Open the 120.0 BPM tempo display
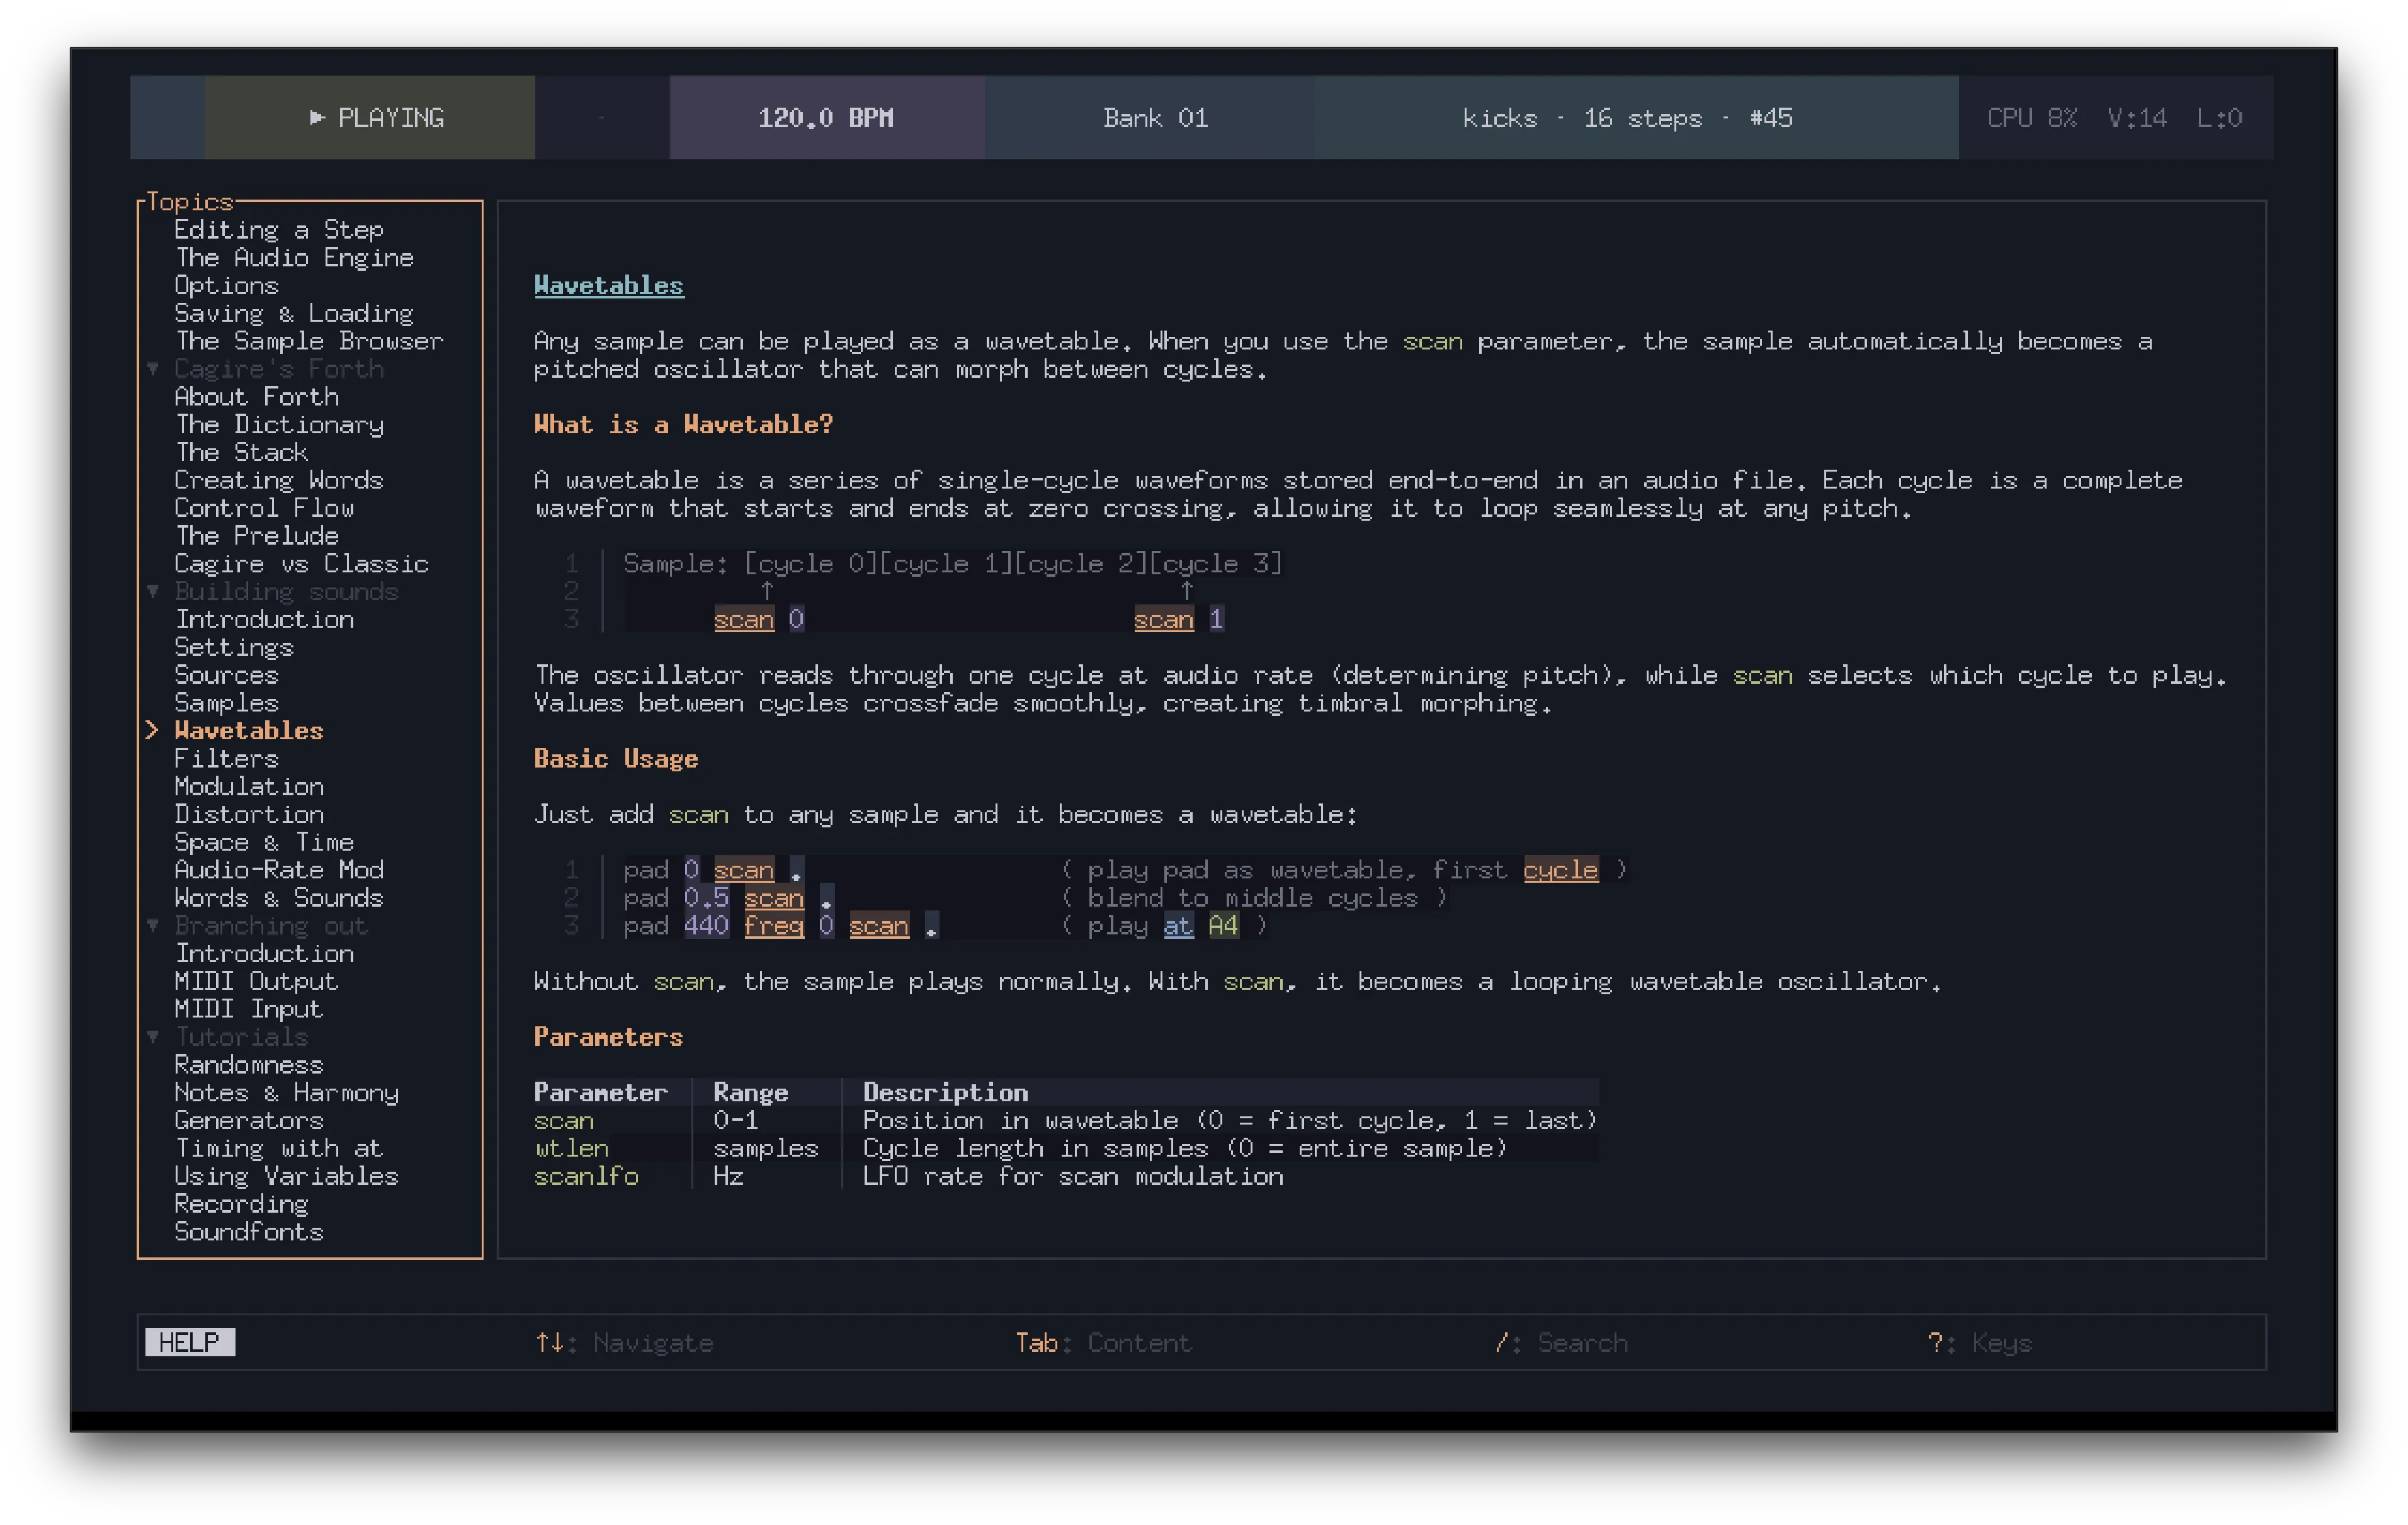The image size is (2408, 1525). click(x=827, y=117)
